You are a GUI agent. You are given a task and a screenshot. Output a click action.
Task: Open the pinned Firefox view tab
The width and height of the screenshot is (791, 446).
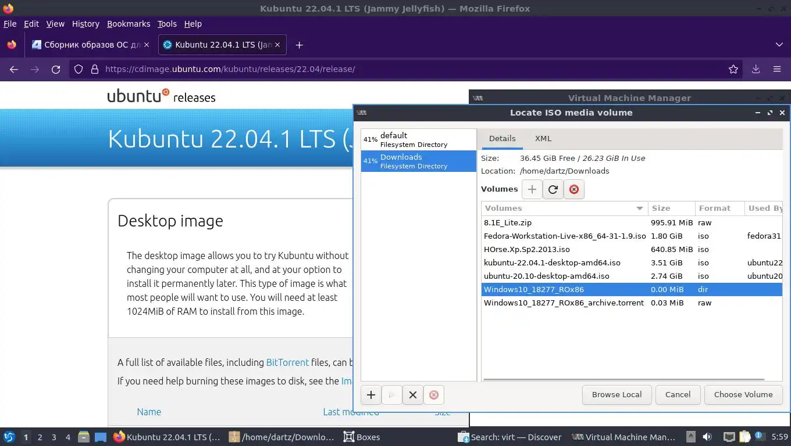point(12,45)
